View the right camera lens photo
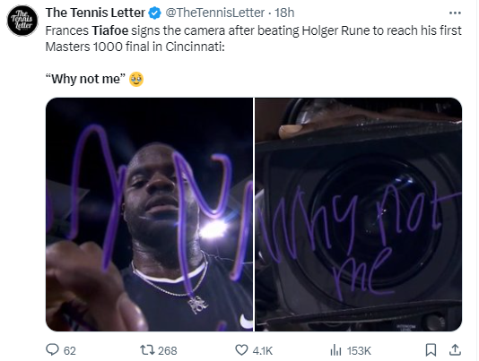479x361 pixels. pyautogui.click(x=358, y=214)
